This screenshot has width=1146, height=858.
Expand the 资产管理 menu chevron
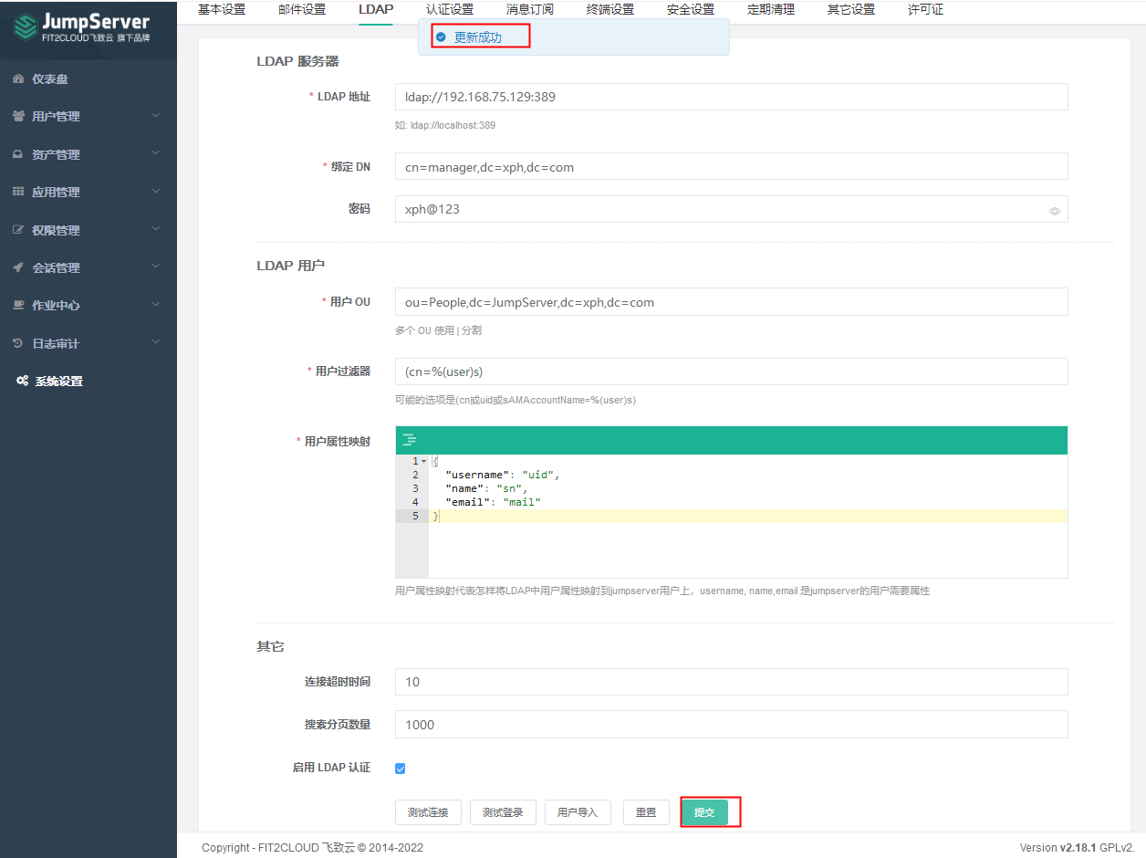click(155, 154)
